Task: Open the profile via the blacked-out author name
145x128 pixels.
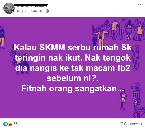Action: pos(31,5)
